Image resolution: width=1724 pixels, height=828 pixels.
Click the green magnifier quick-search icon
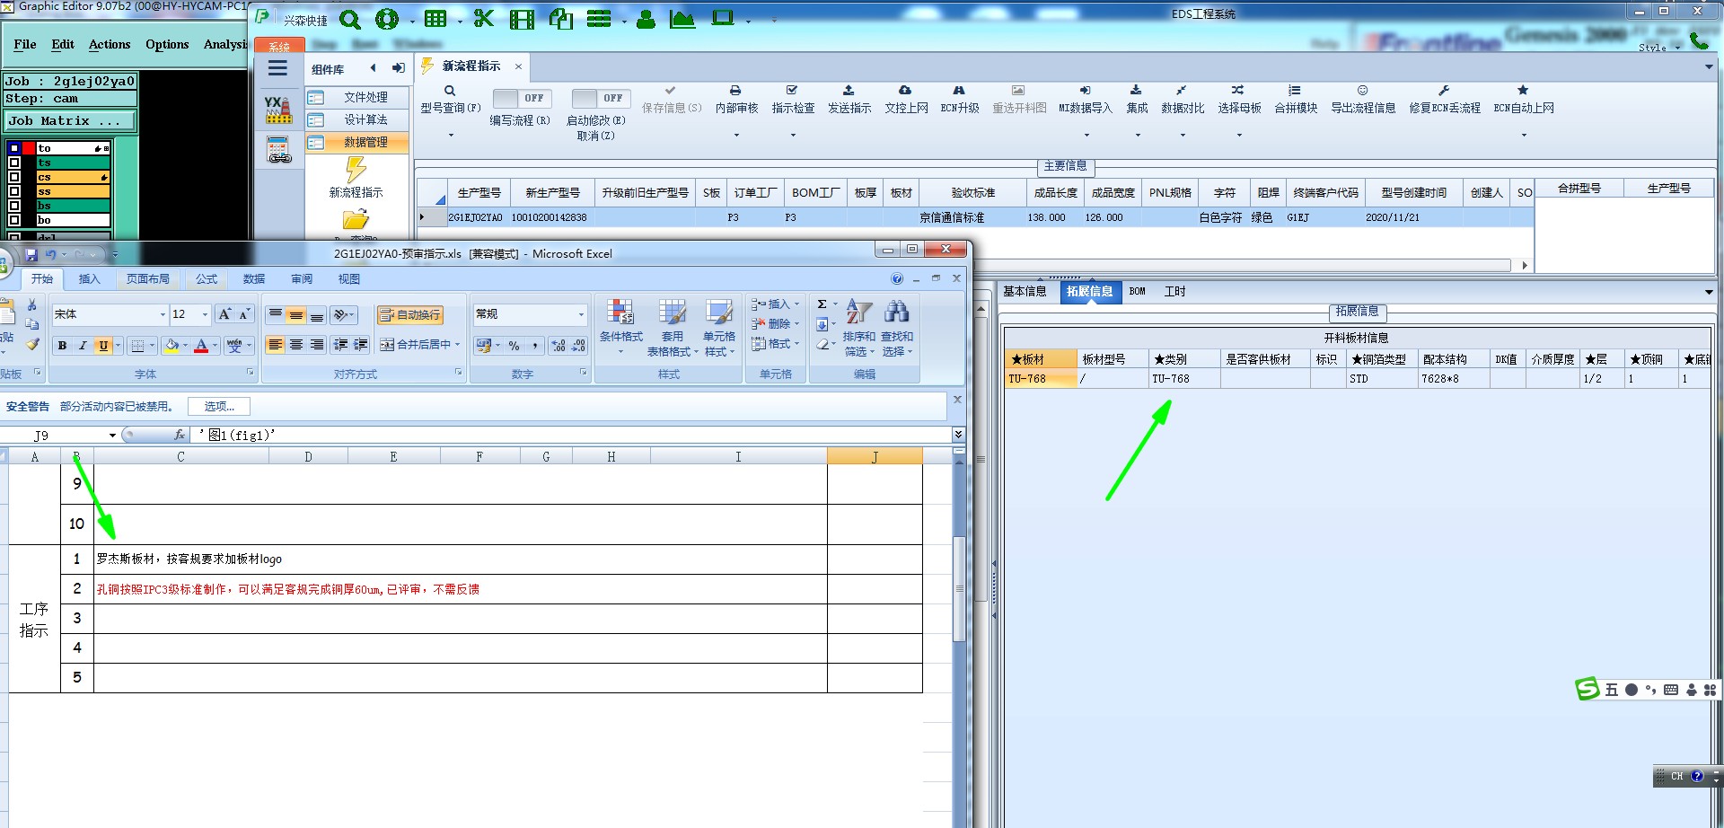[349, 19]
